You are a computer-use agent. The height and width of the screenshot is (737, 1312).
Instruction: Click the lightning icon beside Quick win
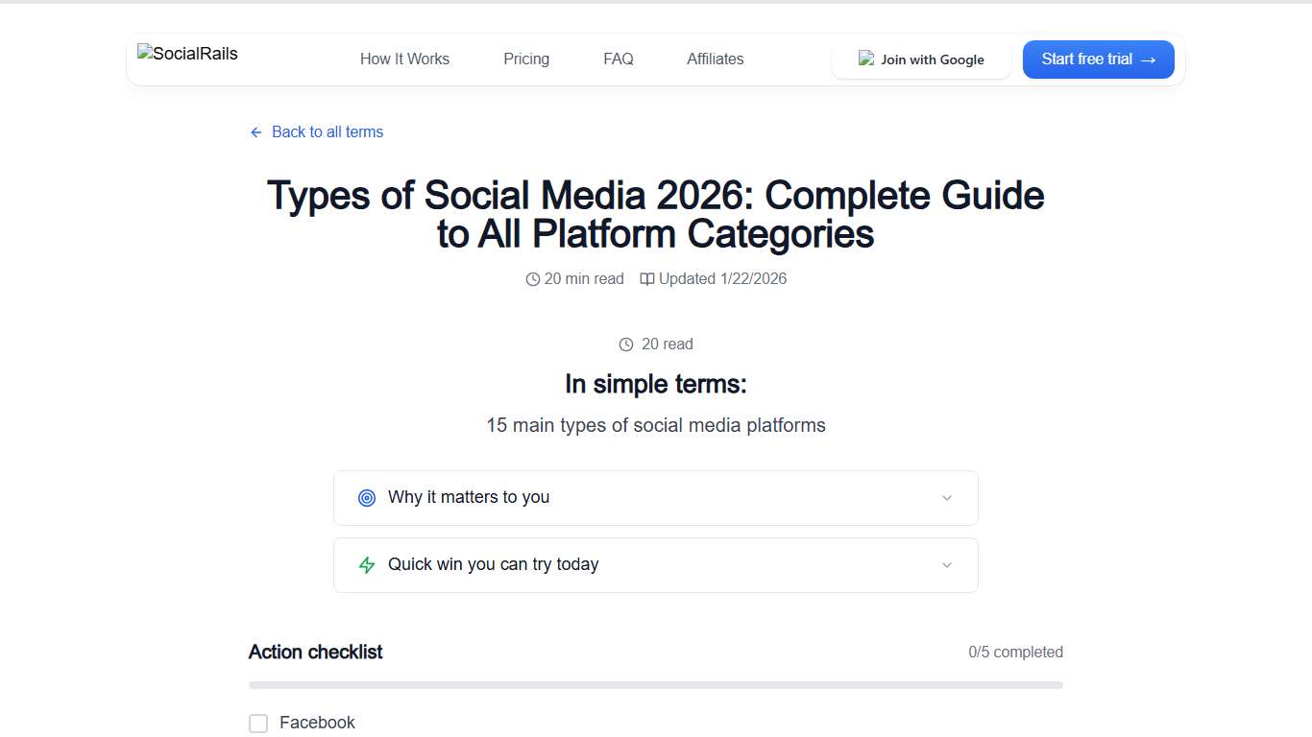coord(366,565)
